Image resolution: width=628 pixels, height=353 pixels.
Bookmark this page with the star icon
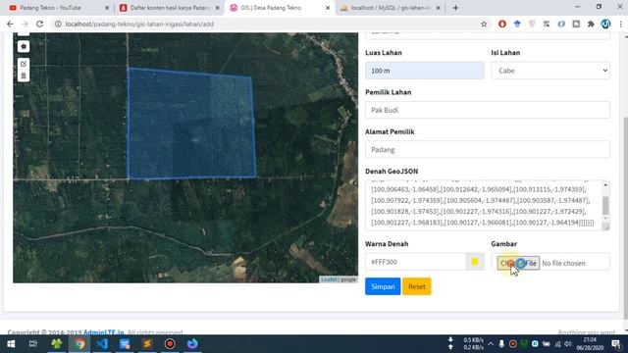(484, 24)
